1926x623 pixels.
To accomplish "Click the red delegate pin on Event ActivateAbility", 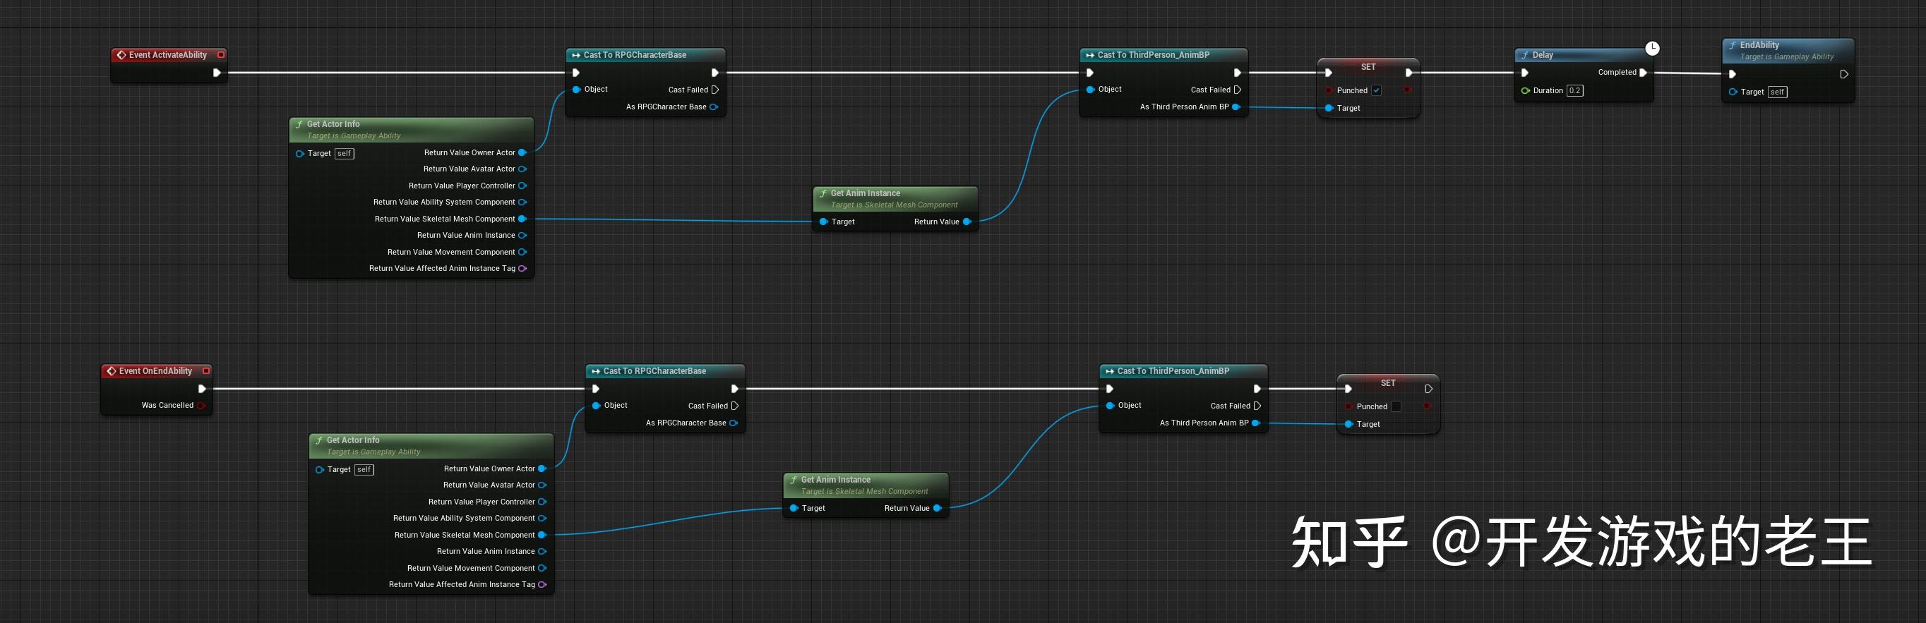I will (x=220, y=54).
